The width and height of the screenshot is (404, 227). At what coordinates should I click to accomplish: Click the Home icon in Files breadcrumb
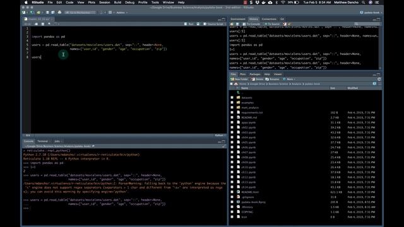click(x=235, y=84)
